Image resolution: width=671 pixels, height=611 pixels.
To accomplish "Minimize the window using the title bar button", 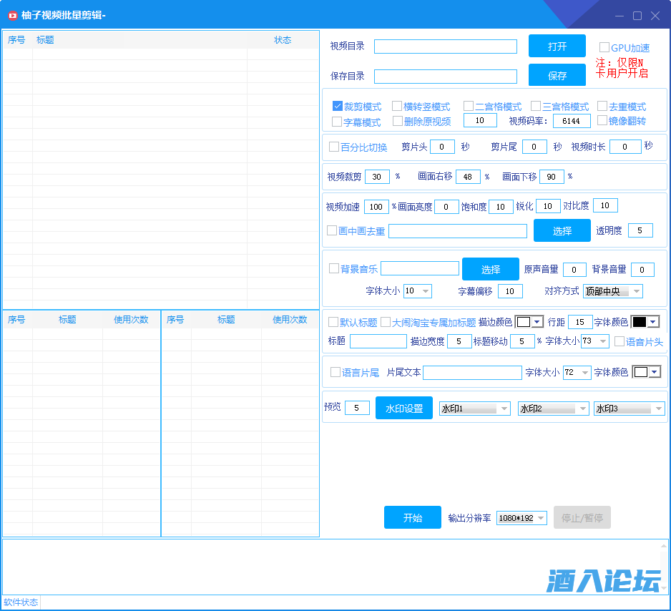I will pos(619,15).
